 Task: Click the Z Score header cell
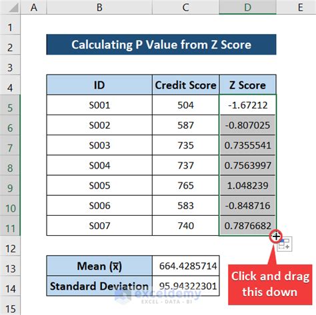click(x=247, y=85)
